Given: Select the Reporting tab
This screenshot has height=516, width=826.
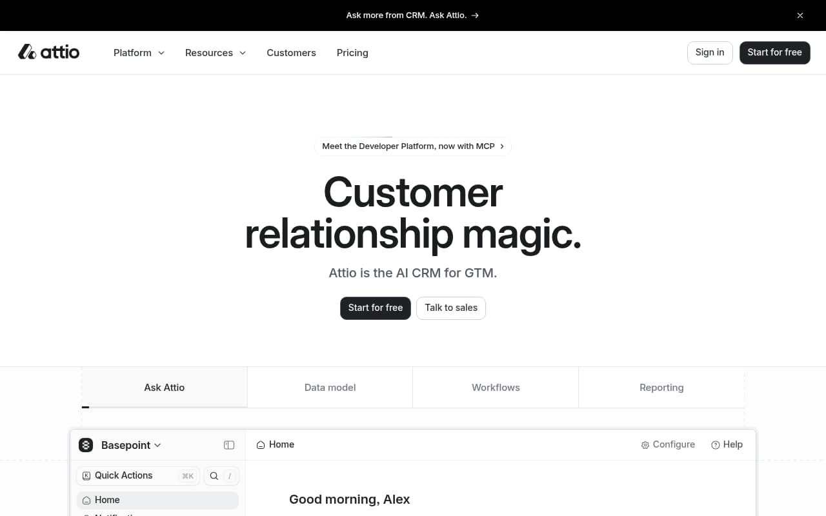Looking at the screenshot, I should (661, 387).
